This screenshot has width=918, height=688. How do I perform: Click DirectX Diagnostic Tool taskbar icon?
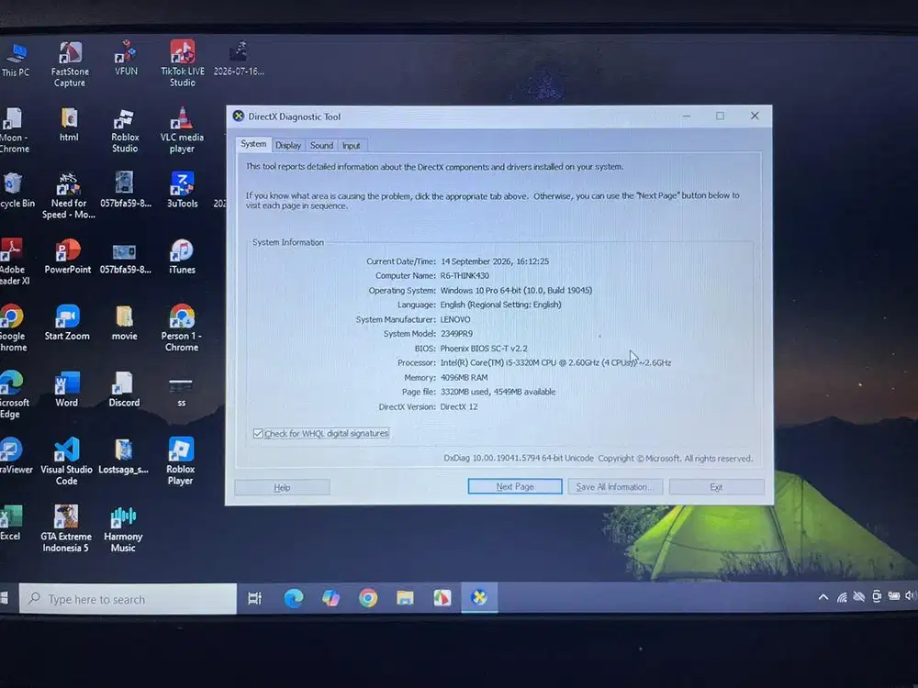[x=479, y=597]
